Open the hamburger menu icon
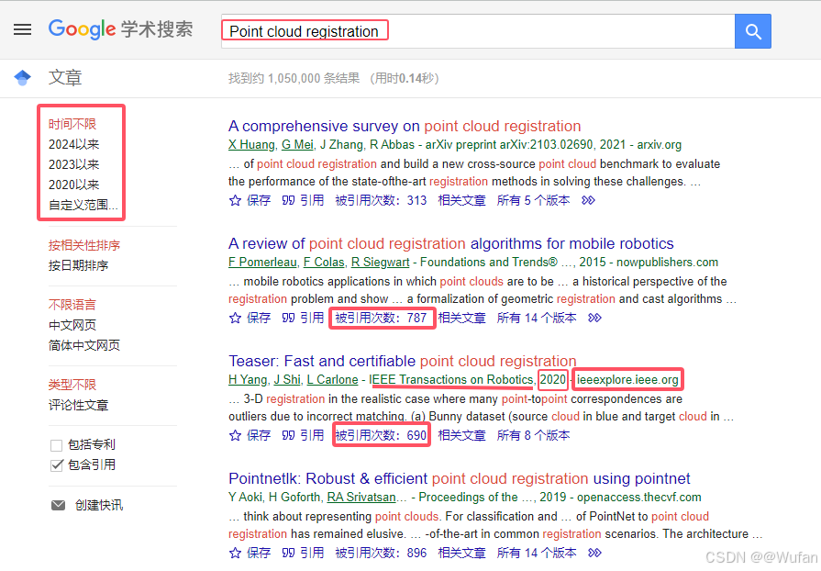This screenshot has width=821, height=571. tap(23, 29)
